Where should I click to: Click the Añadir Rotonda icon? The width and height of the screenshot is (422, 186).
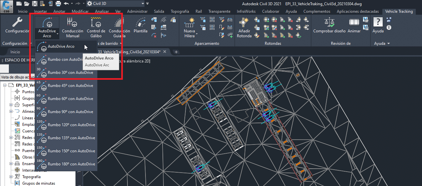[244, 27]
